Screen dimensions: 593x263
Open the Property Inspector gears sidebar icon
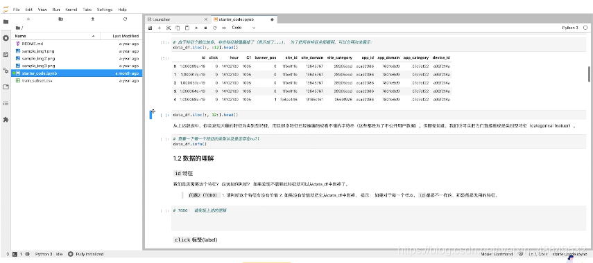click(6, 71)
